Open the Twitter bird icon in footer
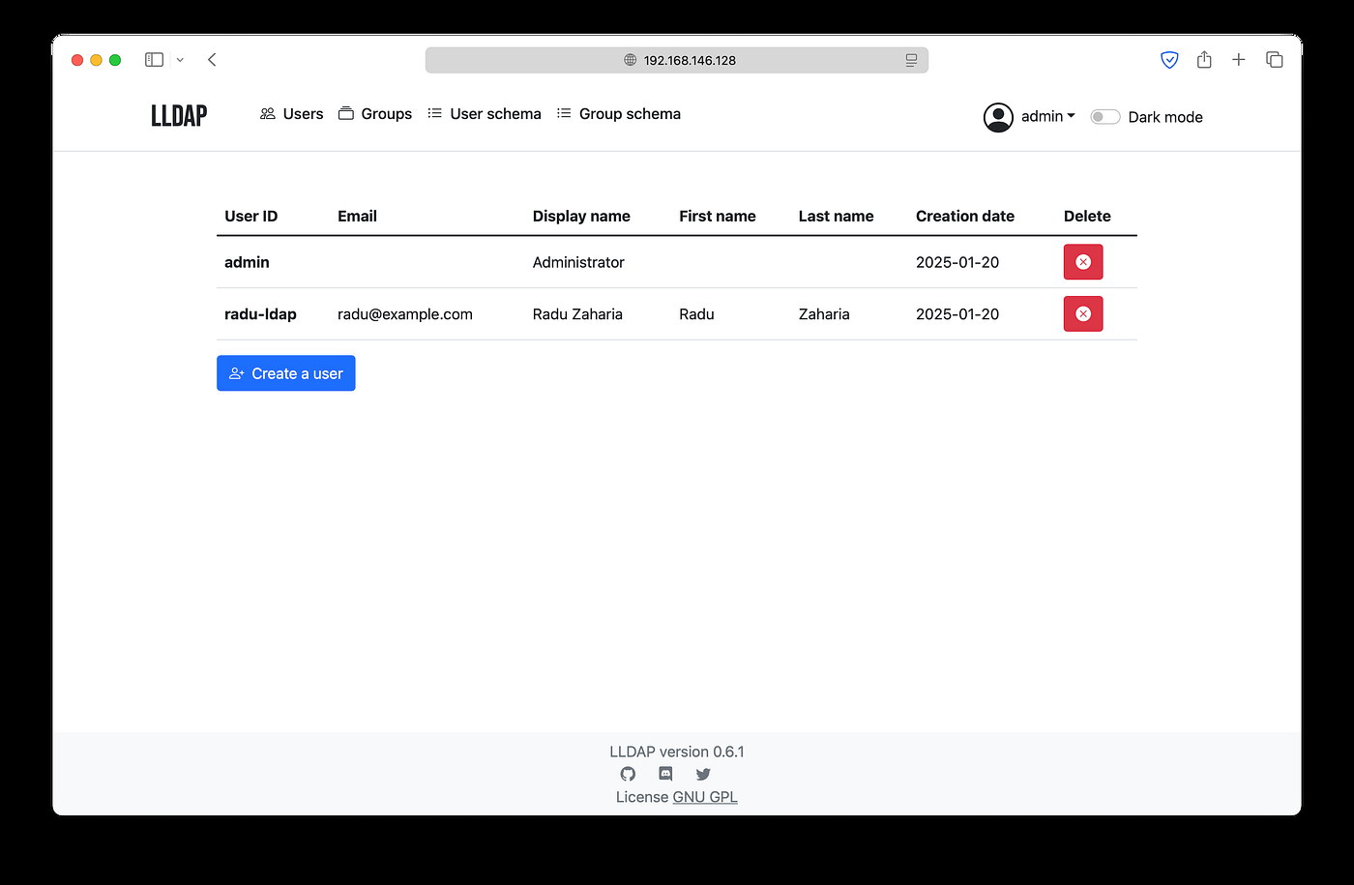Image resolution: width=1354 pixels, height=885 pixels. point(703,774)
